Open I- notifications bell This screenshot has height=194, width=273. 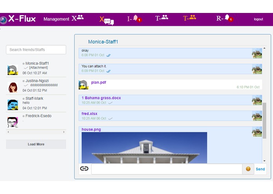[x=134, y=18]
